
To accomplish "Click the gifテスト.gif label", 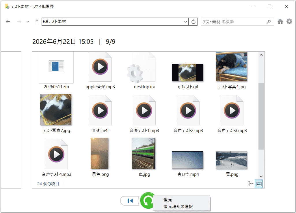I will tap(188, 87).
